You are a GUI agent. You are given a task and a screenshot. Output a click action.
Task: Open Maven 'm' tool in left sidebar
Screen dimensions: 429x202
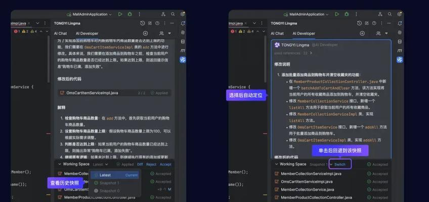pos(183,50)
